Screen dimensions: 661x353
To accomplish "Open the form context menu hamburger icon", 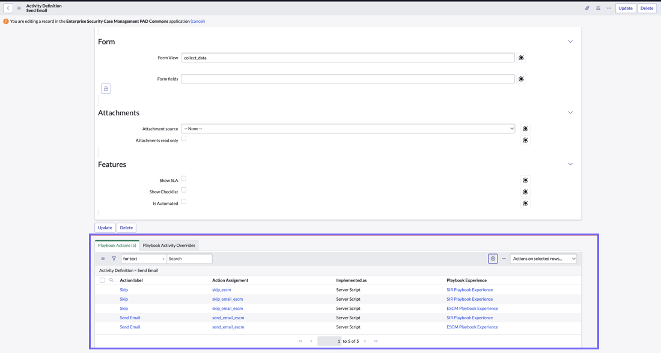I will [x=19, y=8].
